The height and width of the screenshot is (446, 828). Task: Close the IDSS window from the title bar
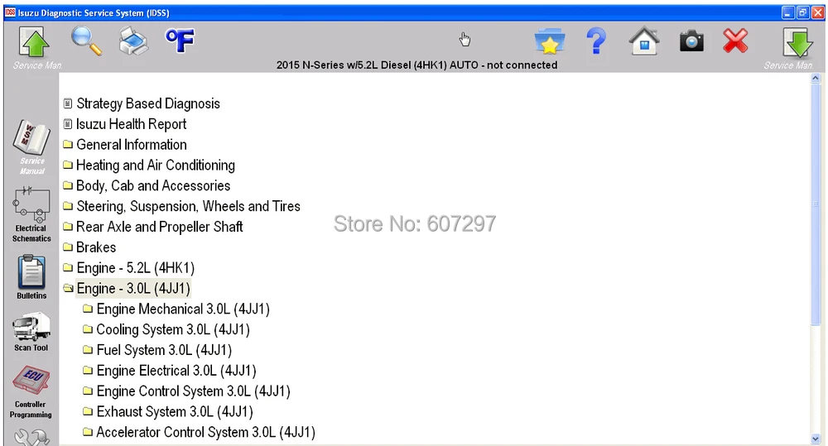coord(817,12)
